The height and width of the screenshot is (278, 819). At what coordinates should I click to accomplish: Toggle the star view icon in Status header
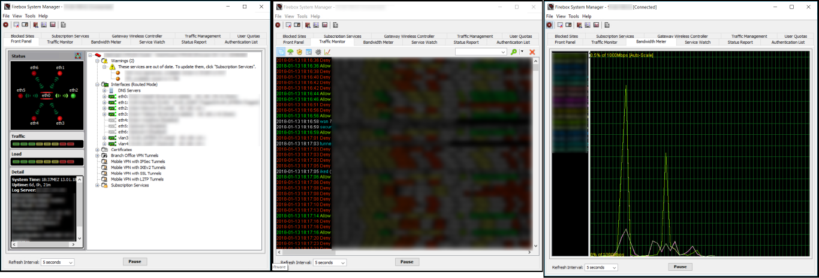(x=78, y=56)
